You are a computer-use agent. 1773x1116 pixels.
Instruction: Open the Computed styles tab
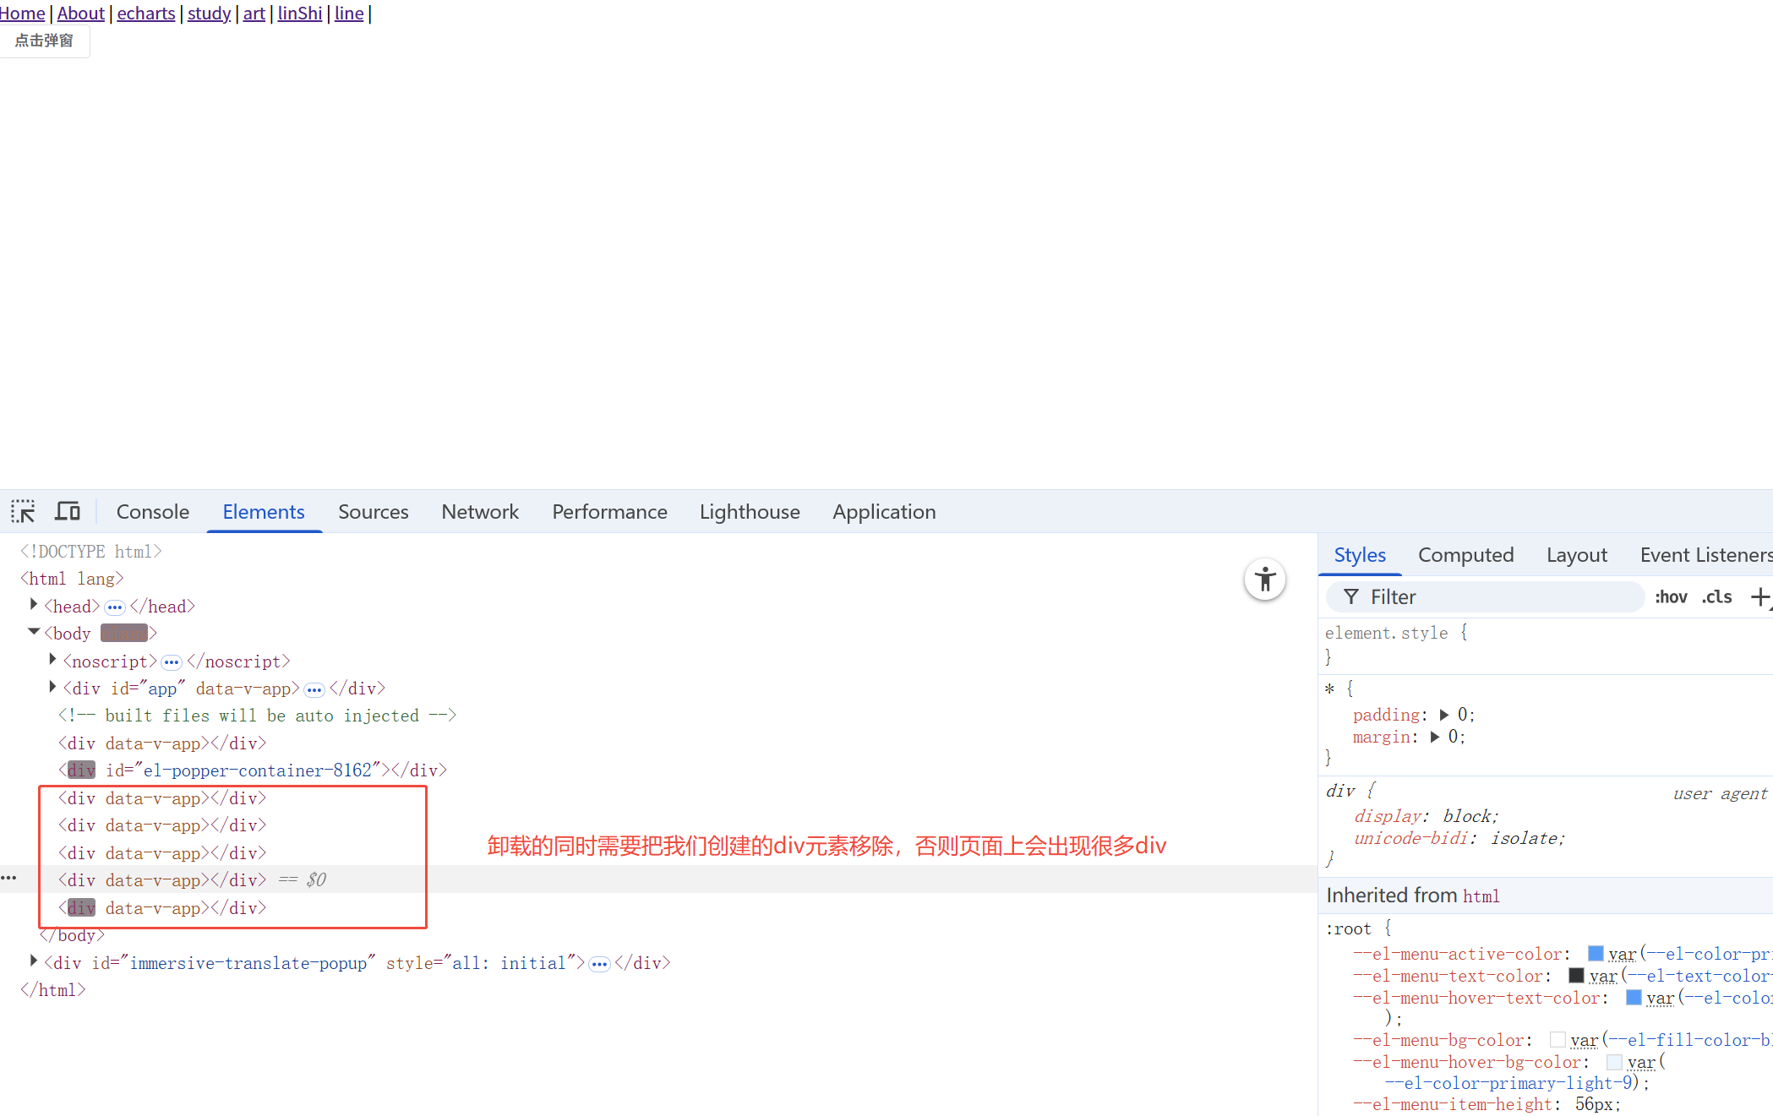(1465, 555)
